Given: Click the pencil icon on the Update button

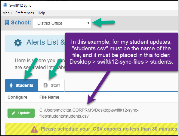Looking at the screenshot, I should 14,113.
